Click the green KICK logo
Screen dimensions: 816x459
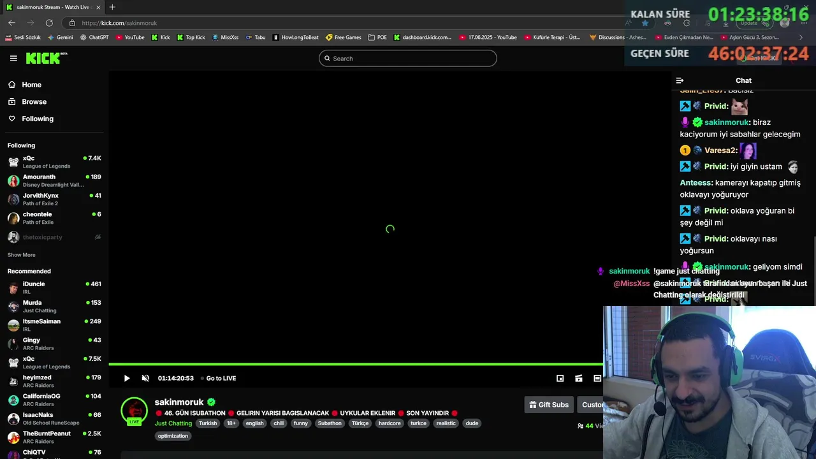click(47, 58)
